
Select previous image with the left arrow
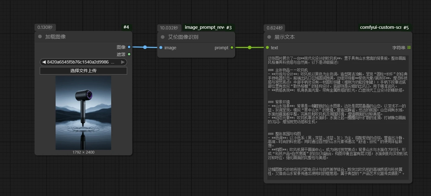(x=44, y=62)
